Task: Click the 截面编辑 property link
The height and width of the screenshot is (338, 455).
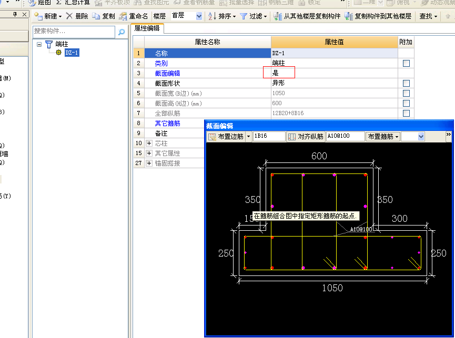Action: tap(167, 74)
